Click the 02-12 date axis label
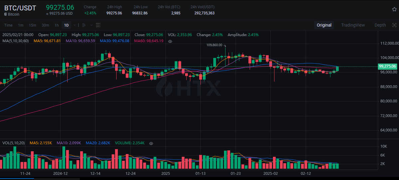Screen dimensions: 399x180 pyautogui.click(x=306, y=173)
